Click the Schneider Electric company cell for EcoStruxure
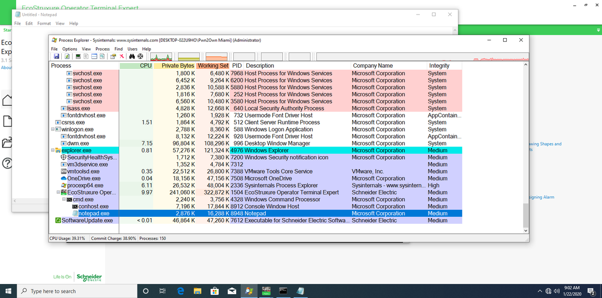 (x=374, y=193)
